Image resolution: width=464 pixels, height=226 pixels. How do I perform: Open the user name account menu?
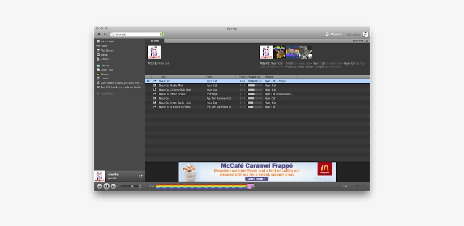(x=354, y=35)
